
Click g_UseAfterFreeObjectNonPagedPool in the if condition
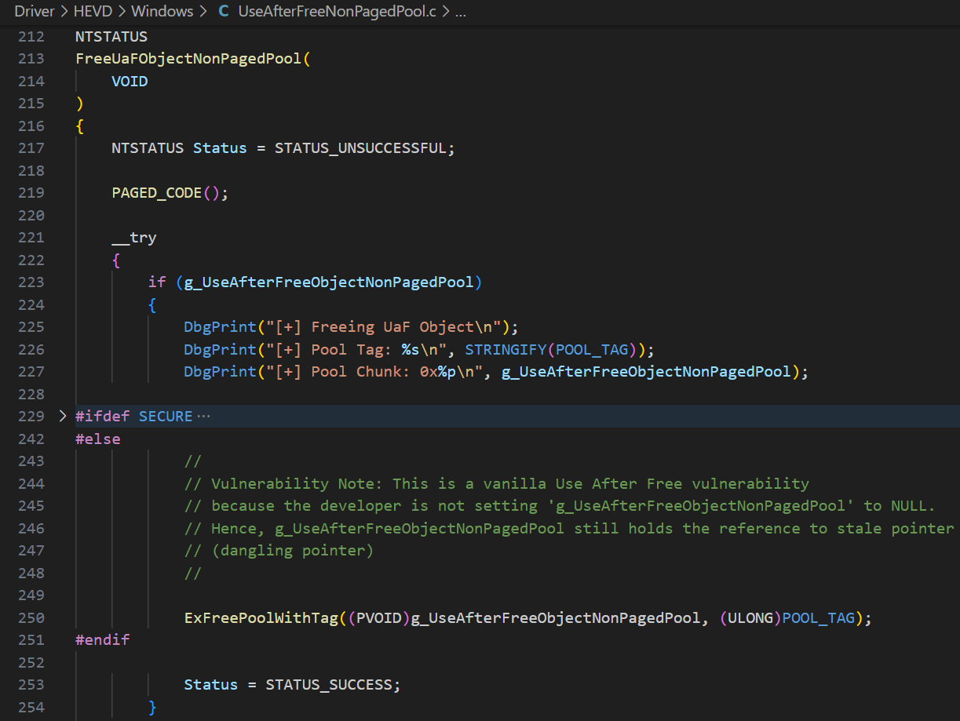coord(330,282)
